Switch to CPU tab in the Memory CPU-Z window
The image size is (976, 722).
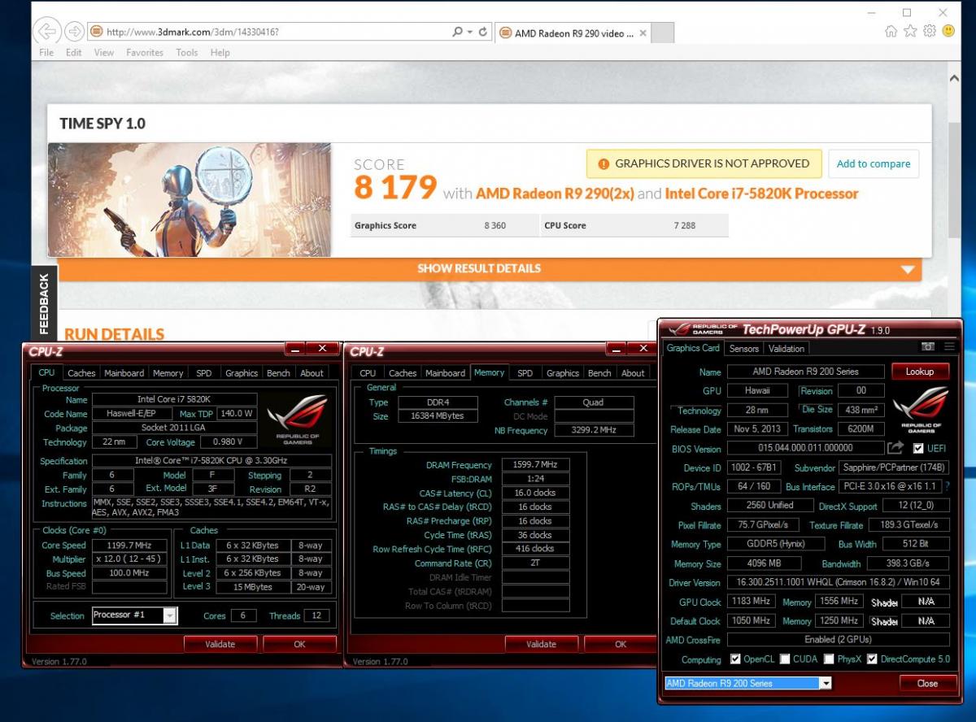[x=368, y=373]
